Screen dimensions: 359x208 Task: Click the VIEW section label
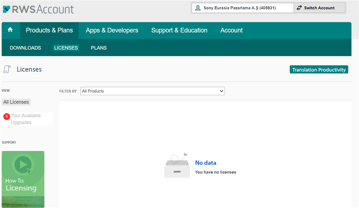pos(6,91)
